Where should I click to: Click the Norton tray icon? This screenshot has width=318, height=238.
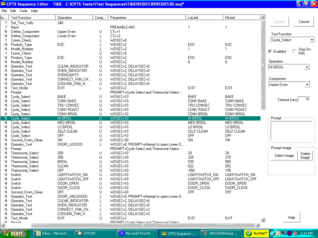coord(256,233)
